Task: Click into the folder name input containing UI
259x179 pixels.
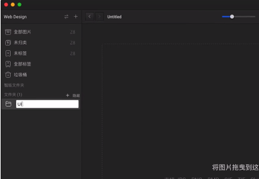Action: [x=47, y=104]
